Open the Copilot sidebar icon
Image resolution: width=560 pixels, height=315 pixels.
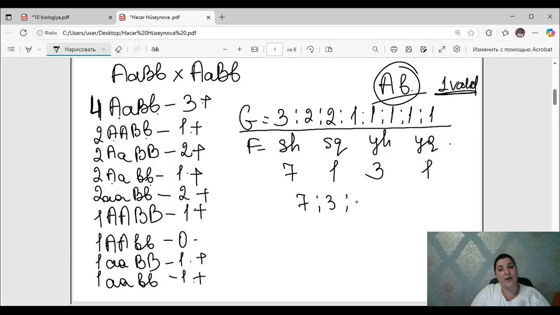coord(550,33)
